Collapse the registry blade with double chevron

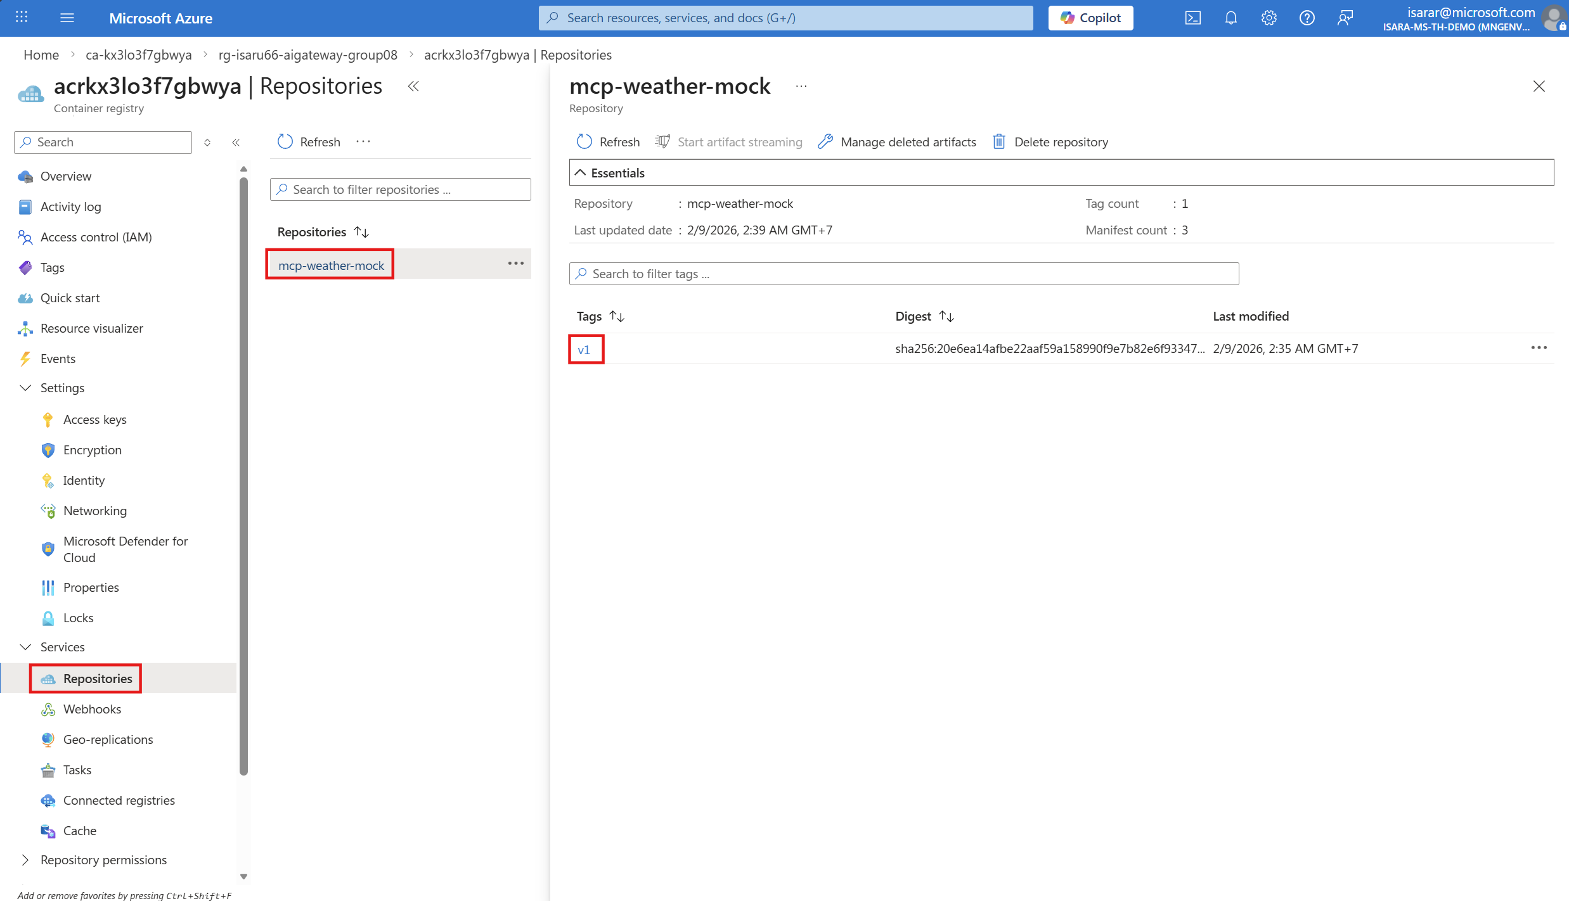pos(413,86)
